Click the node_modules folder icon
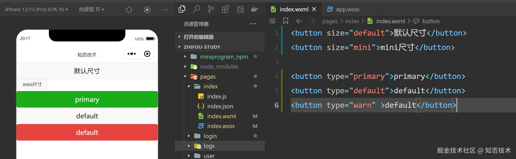The width and height of the screenshot is (516, 159). pyautogui.click(x=194, y=67)
